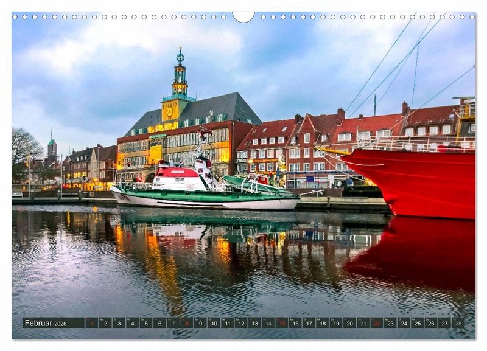This screenshot has width=487, height=351.
Task: Choose day 19 in the date row
Action: coord(336,323)
